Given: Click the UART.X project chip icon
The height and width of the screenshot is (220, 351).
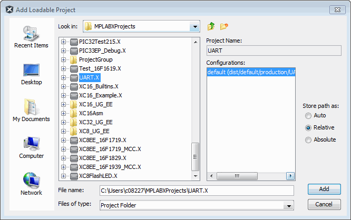Looking at the screenshot, I should coord(74,77).
